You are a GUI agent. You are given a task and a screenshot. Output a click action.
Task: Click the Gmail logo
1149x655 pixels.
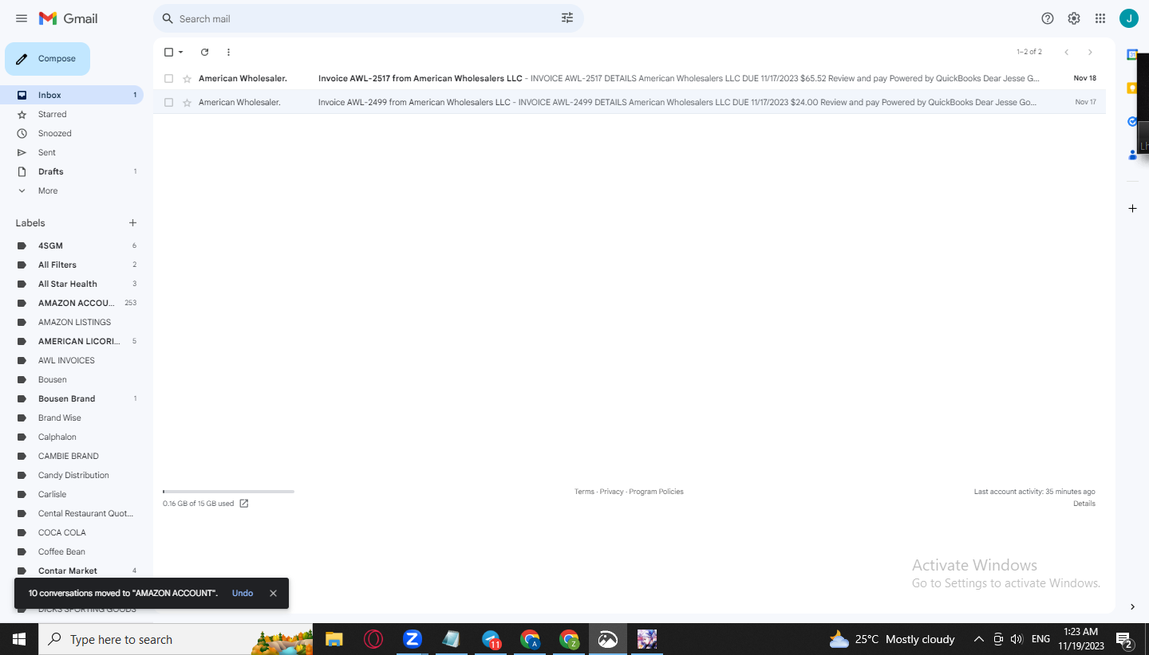[68, 18]
